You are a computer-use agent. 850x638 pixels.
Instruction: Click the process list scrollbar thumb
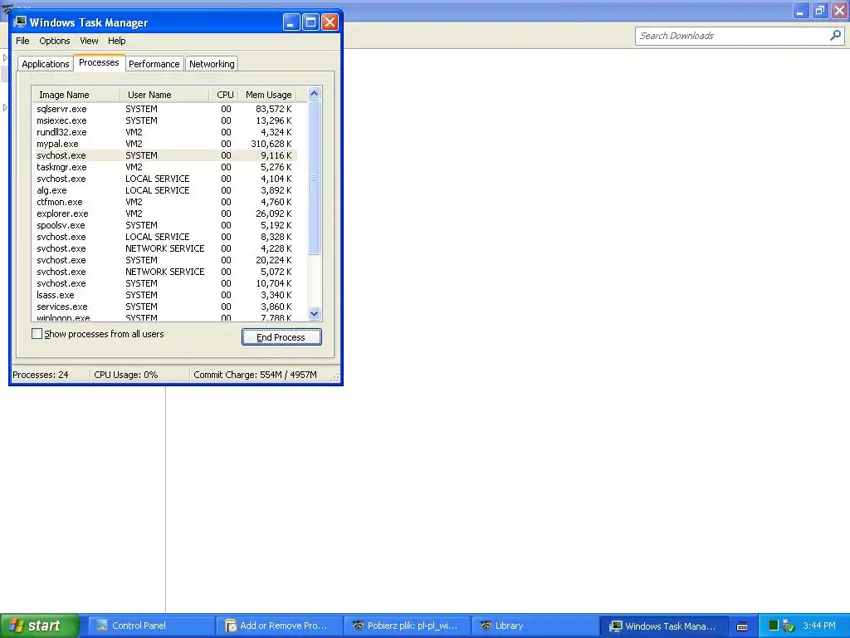coord(314,178)
